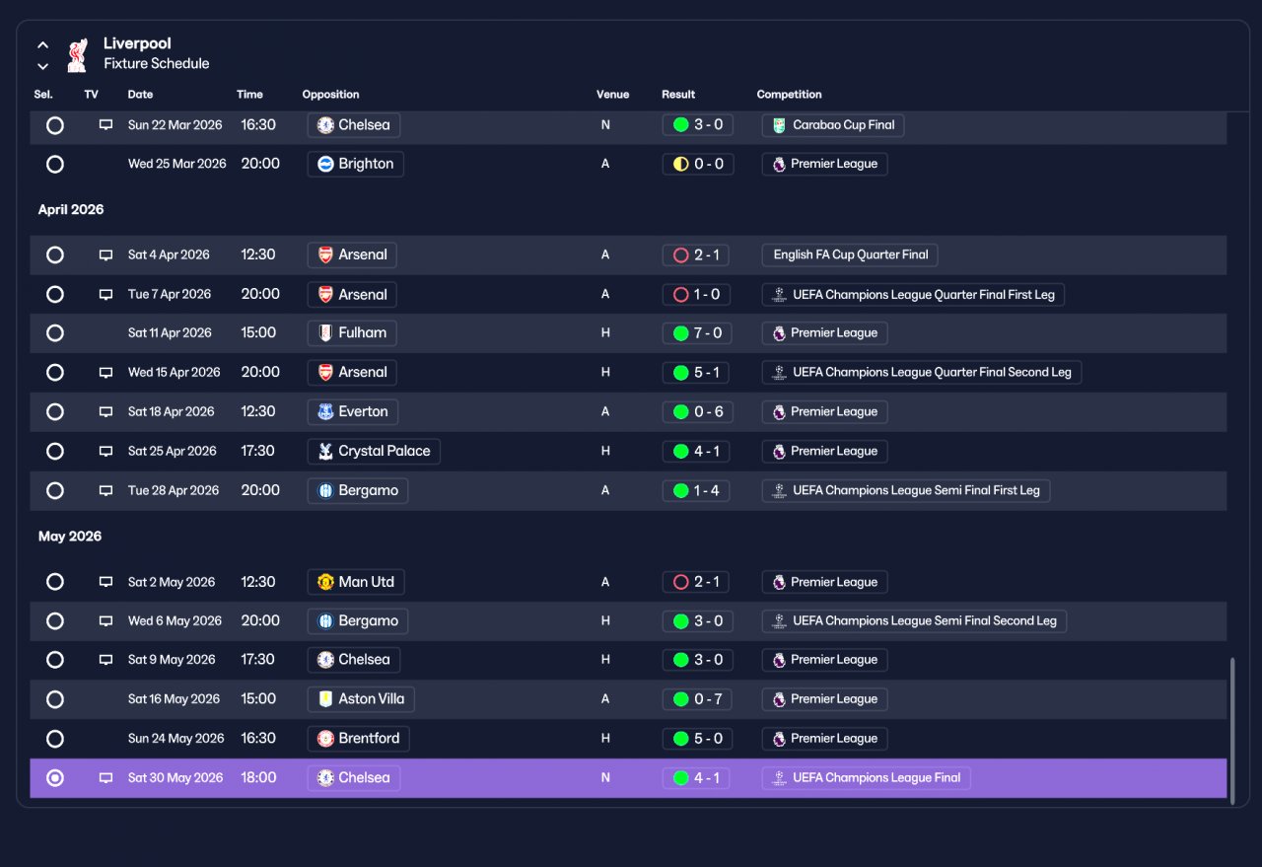
Task: Click the Man Utd club badge icon
Action: coord(326,582)
